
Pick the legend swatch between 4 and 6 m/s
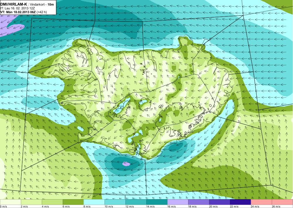pos(52,202)
